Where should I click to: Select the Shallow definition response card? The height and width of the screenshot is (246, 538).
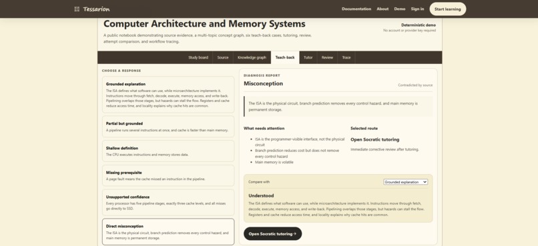pos(168,151)
